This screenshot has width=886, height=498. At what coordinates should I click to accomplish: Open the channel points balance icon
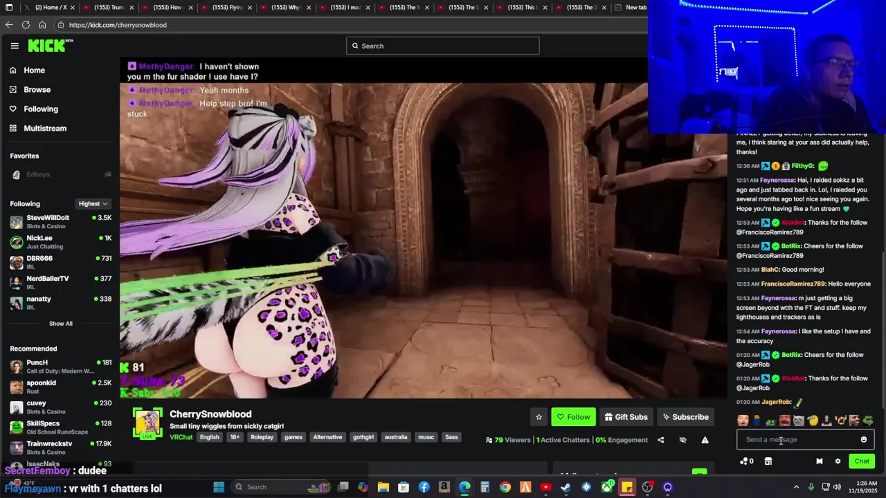click(746, 461)
